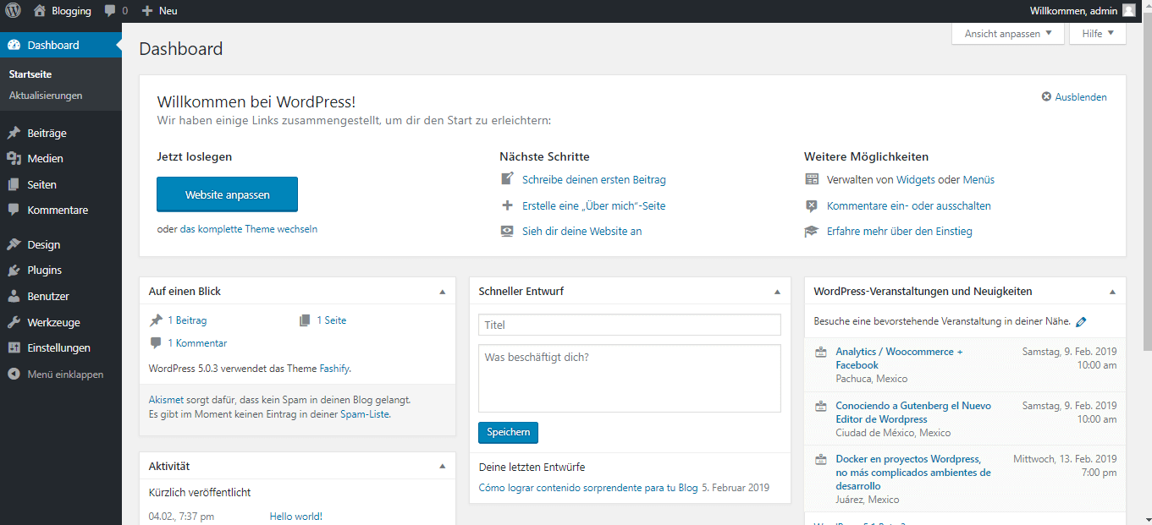This screenshot has width=1152, height=525.
Task: Open the WordPress logo menu
Action: click(13, 11)
